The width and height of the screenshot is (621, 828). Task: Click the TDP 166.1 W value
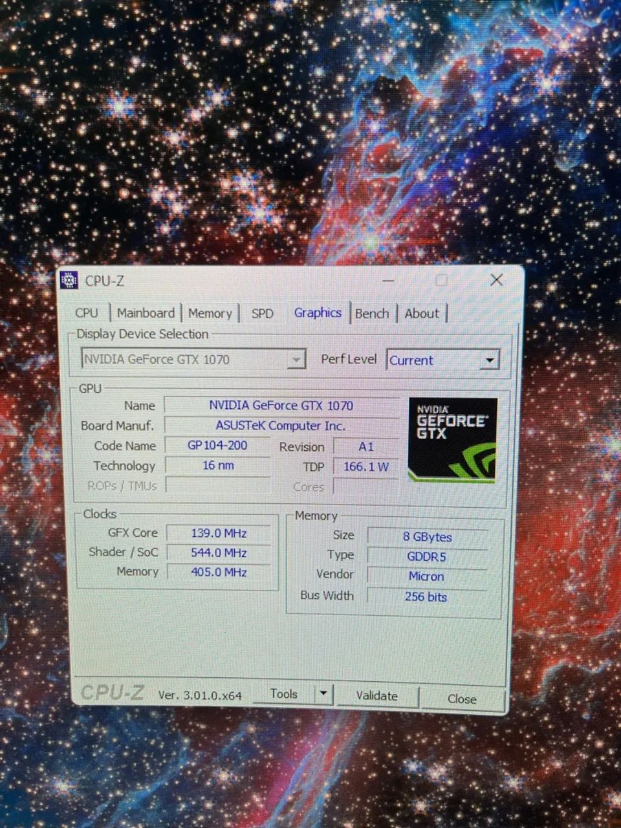pyautogui.click(x=366, y=466)
